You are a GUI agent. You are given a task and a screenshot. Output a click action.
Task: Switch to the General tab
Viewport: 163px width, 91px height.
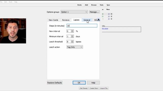[x=87, y=20]
